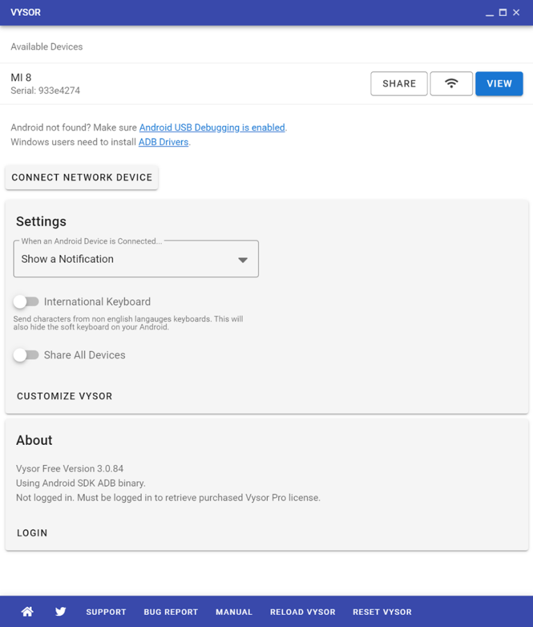Click the wireless connect icon for MI 8
Viewport: 533px width, 627px height.
[x=451, y=83]
